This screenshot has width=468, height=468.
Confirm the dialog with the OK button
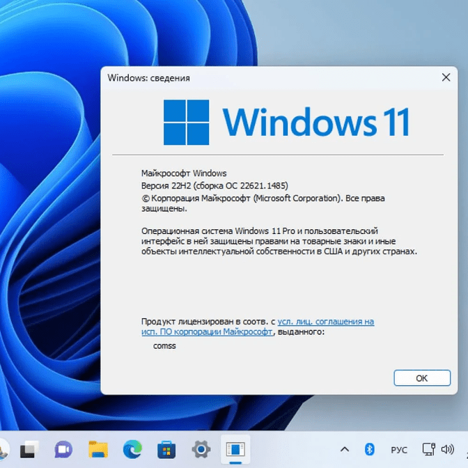click(x=422, y=378)
